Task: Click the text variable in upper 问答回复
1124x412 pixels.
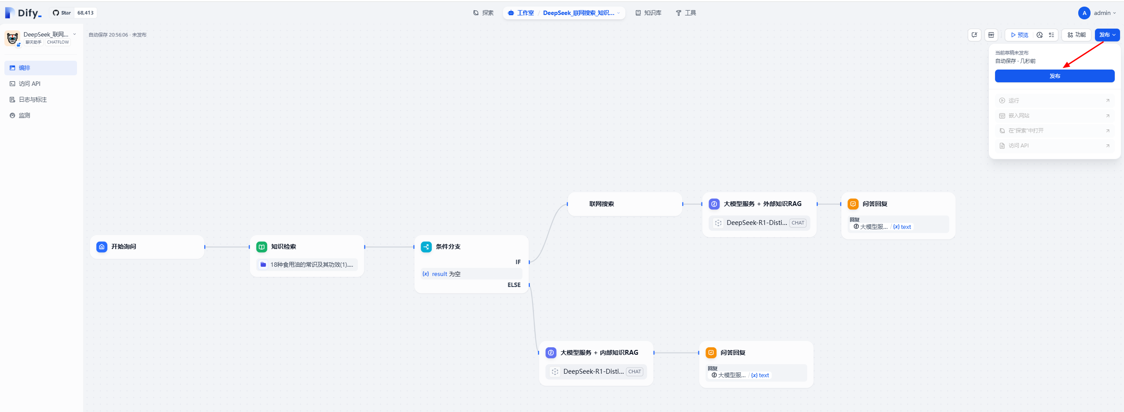Action: click(x=902, y=227)
